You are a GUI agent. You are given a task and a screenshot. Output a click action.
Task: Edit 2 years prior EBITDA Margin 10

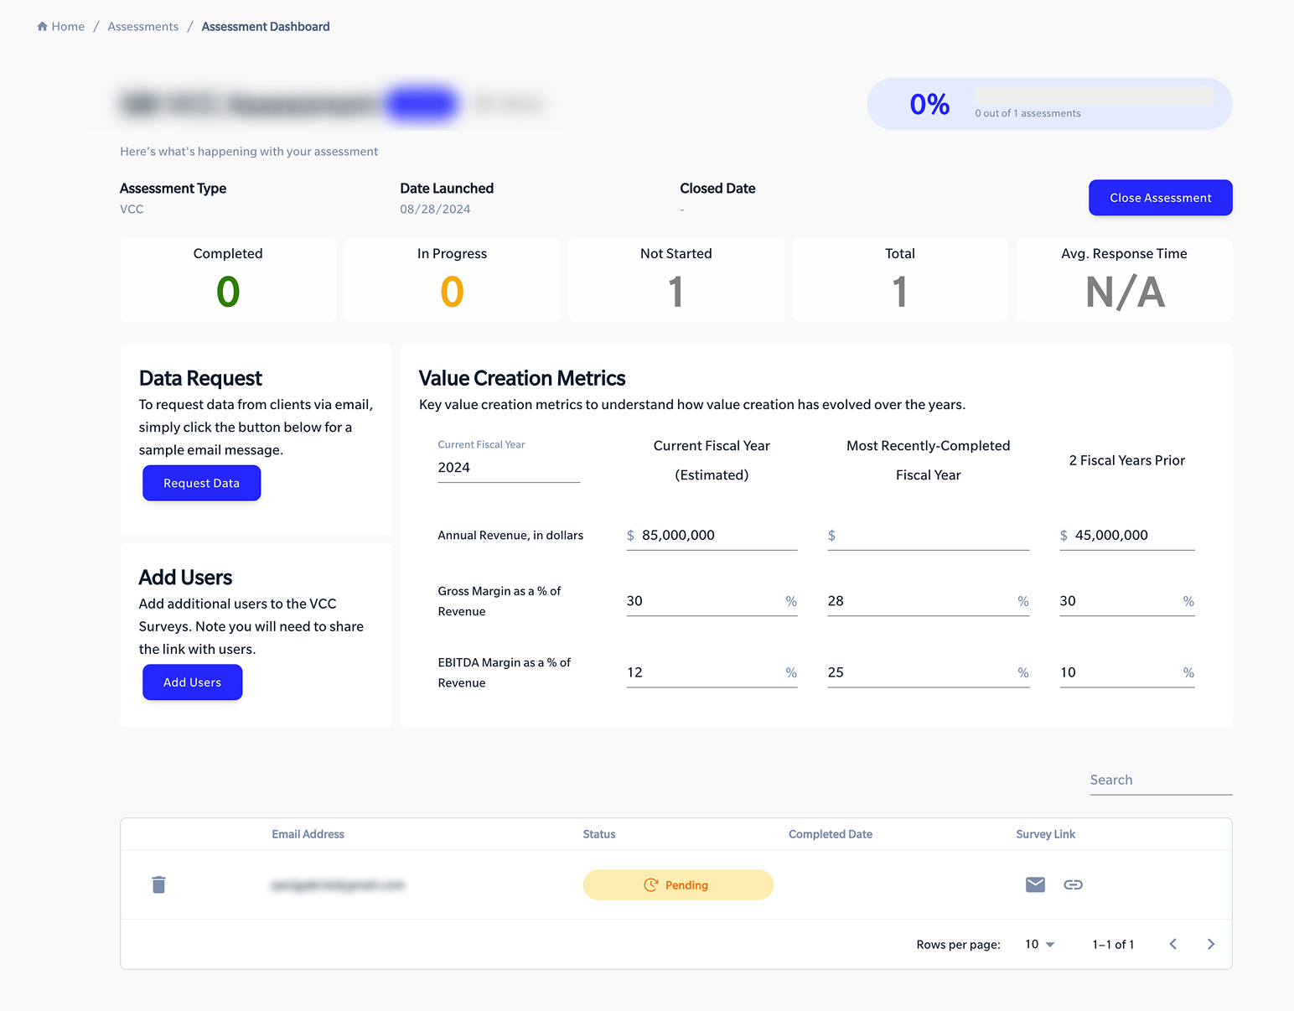point(1126,672)
